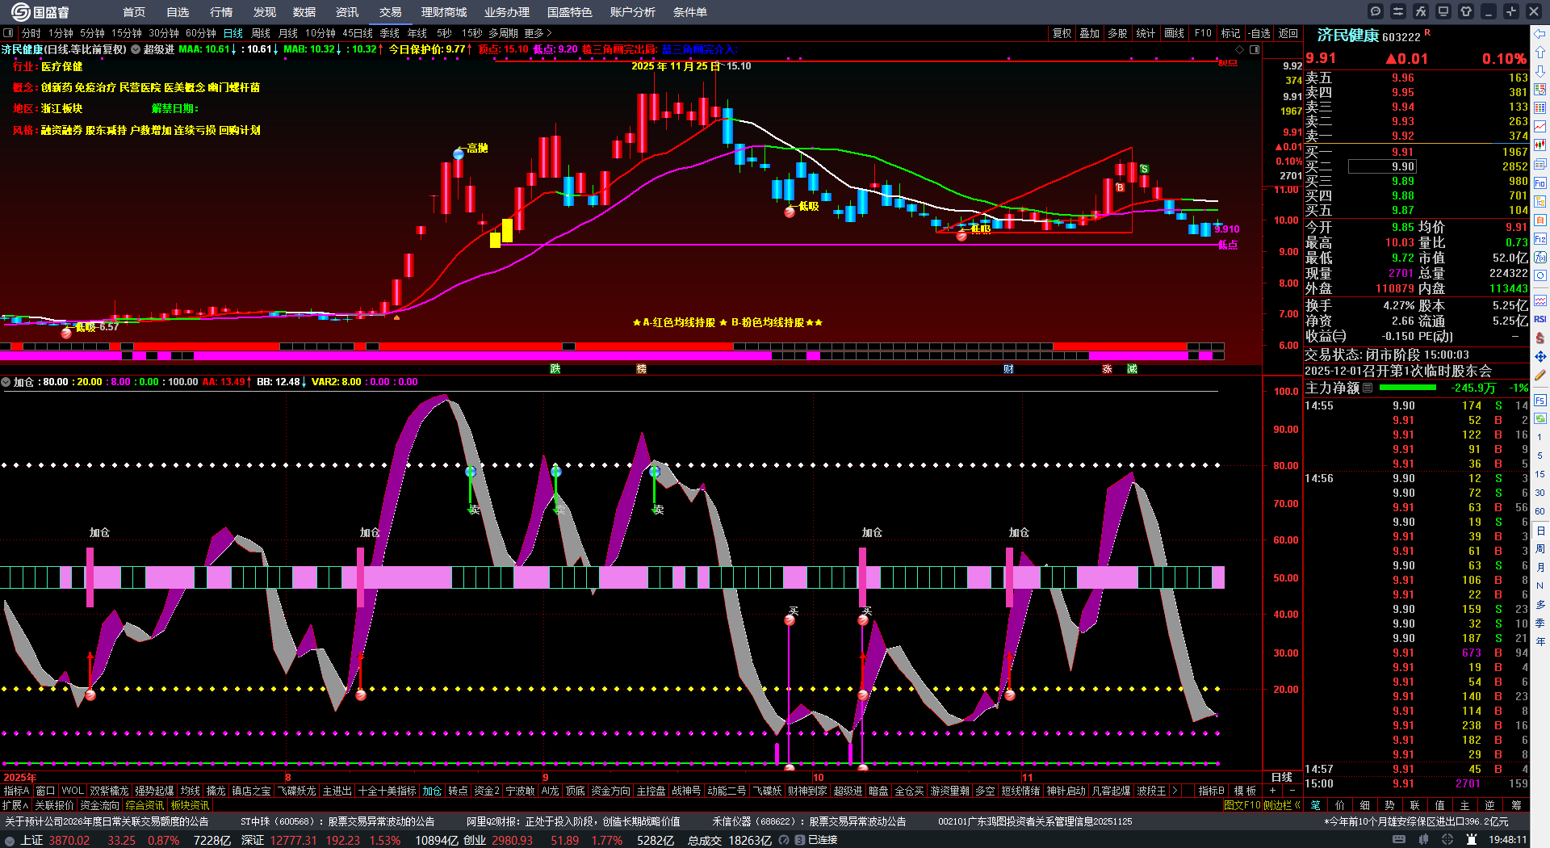
Task: Expand more indicator tabs with the > arrow
Action: pos(1175,791)
